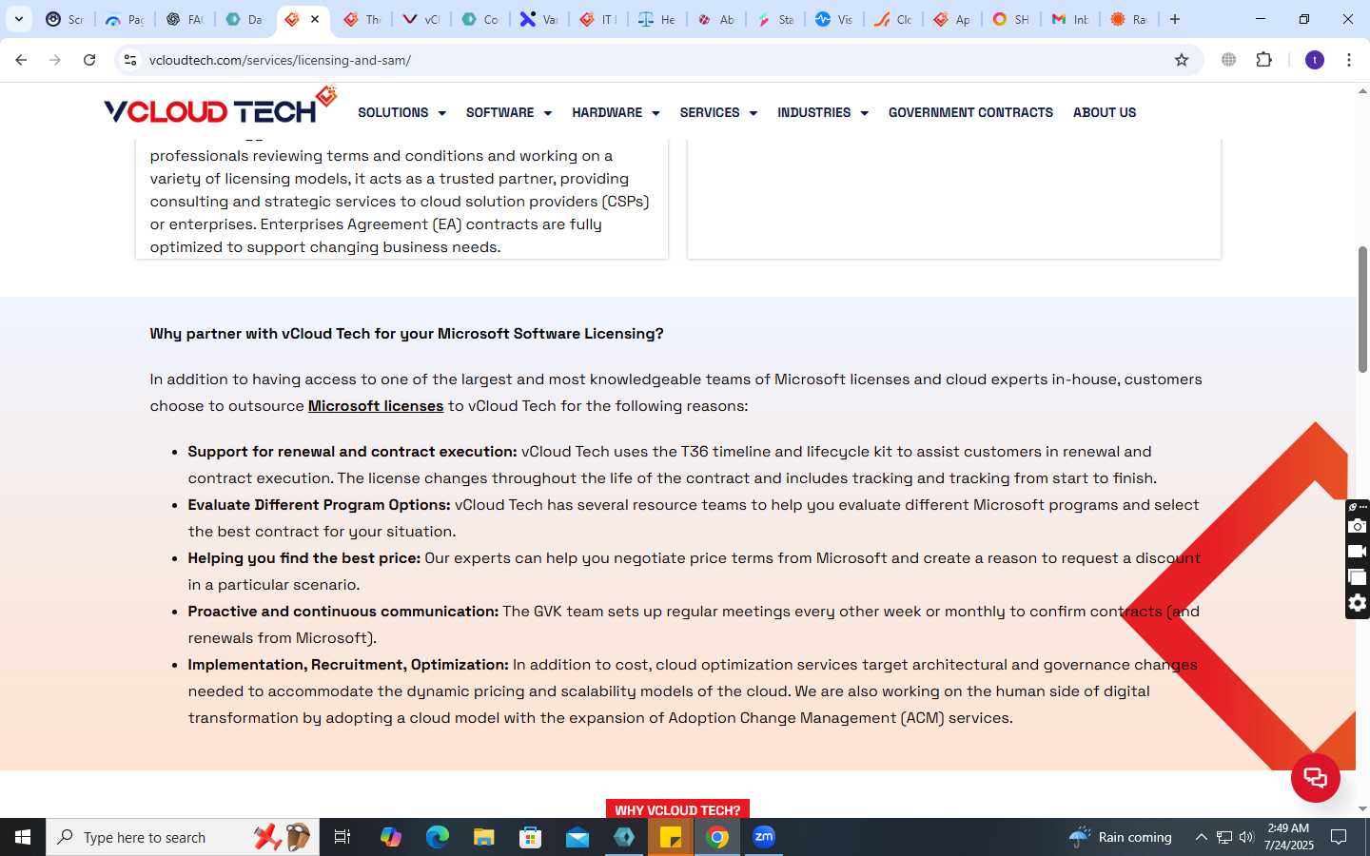The width and height of the screenshot is (1370, 856).
Task: Switch to the 'Va' browser tab
Action: (x=538, y=19)
